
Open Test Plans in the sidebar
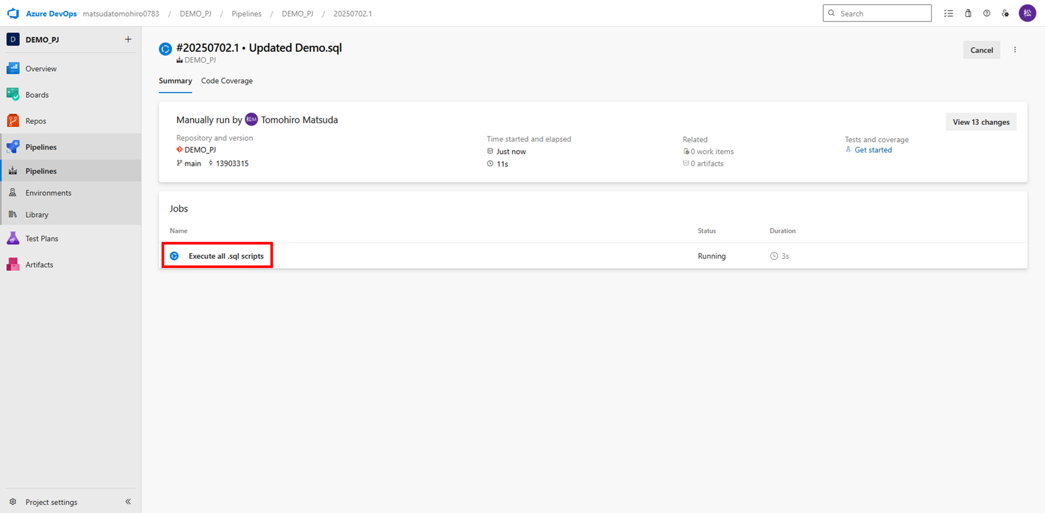point(71,239)
